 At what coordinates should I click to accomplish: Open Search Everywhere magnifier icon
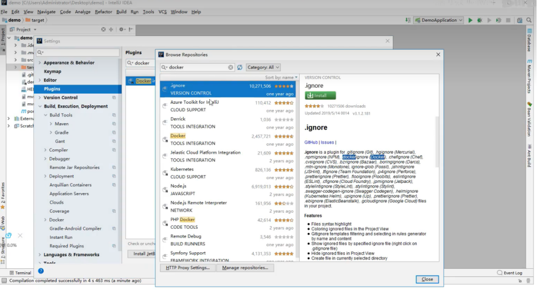[x=529, y=20]
